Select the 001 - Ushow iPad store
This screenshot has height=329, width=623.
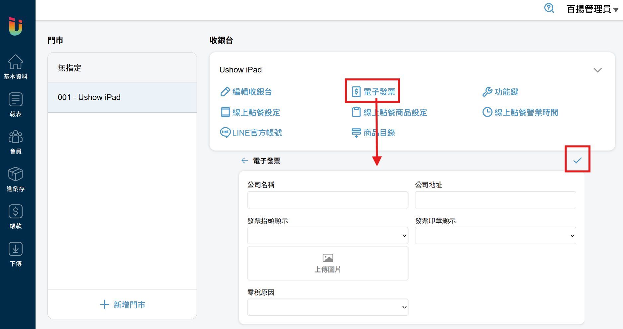[122, 97]
